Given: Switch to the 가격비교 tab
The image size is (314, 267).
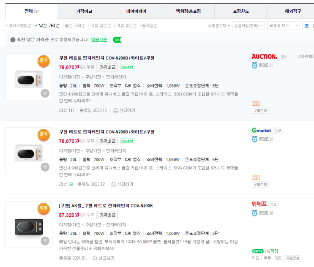Looking at the screenshot, I should tap(84, 11).
